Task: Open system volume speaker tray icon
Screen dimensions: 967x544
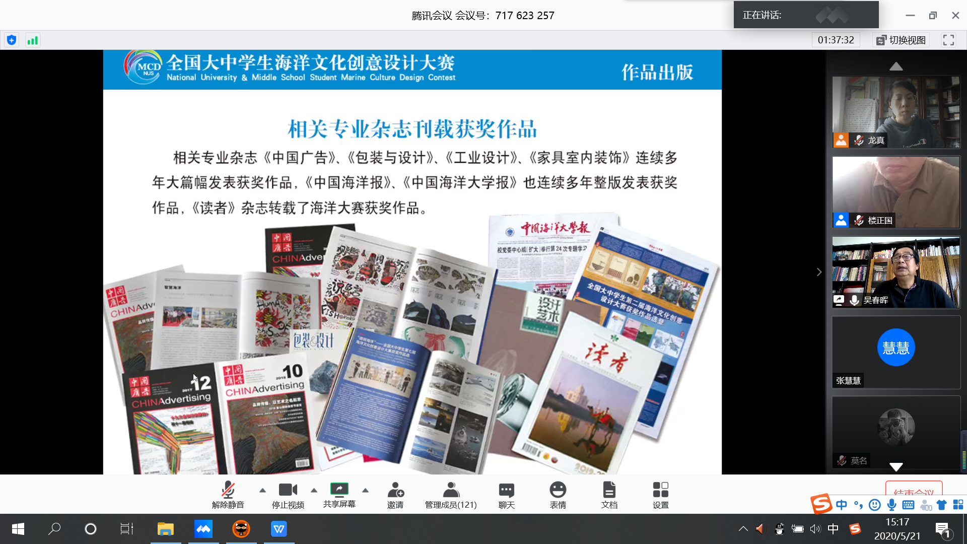Action: [815, 529]
